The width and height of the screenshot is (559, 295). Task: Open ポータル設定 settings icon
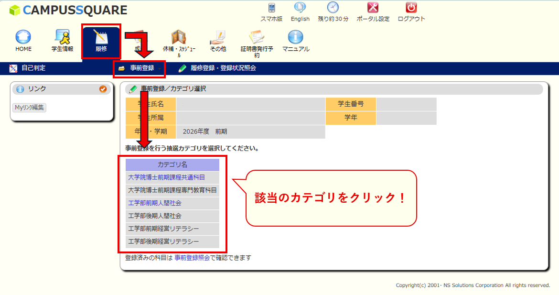[x=373, y=8]
